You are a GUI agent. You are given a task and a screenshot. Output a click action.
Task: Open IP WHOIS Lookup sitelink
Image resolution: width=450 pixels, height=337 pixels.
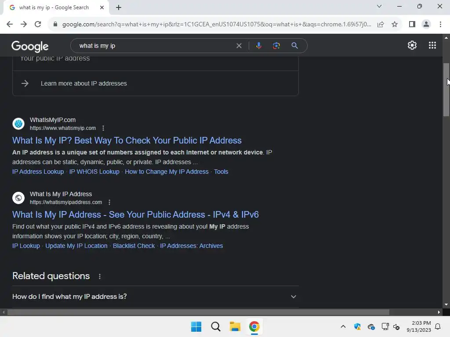(94, 172)
